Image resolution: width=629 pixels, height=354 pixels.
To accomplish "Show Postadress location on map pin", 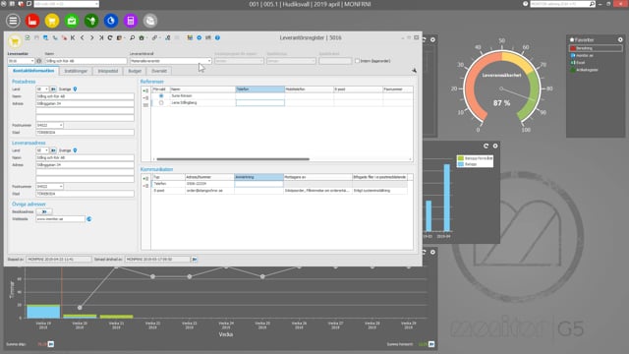I will (x=75, y=89).
